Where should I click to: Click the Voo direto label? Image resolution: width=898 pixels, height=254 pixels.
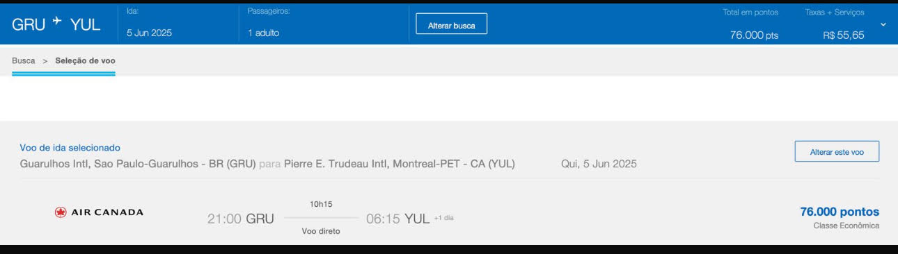321,231
